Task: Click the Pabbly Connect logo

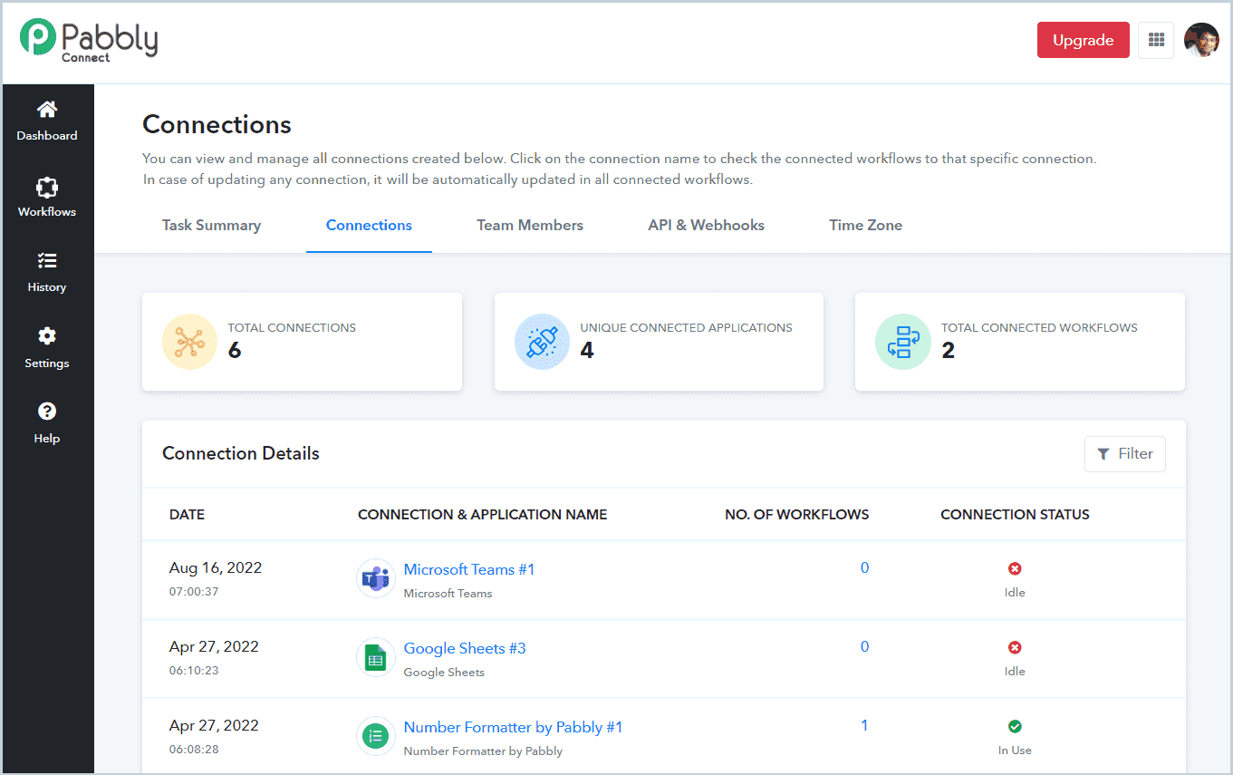Action: (x=89, y=41)
